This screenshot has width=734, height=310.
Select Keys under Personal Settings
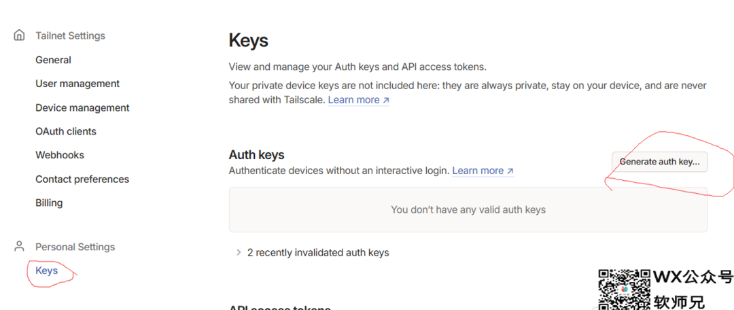click(x=47, y=271)
